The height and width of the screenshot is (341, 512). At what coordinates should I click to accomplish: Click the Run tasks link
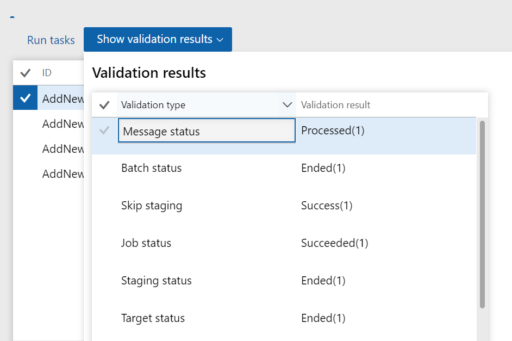(x=51, y=40)
